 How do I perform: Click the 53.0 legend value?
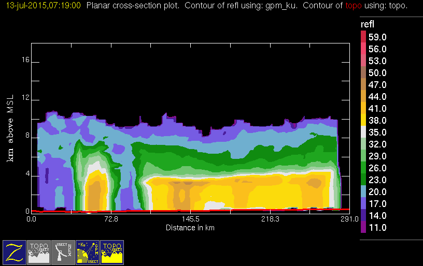[377, 61]
